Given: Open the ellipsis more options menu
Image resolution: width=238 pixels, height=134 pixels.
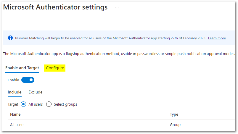Looking at the screenshot, I should pyautogui.click(x=117, y=7).
